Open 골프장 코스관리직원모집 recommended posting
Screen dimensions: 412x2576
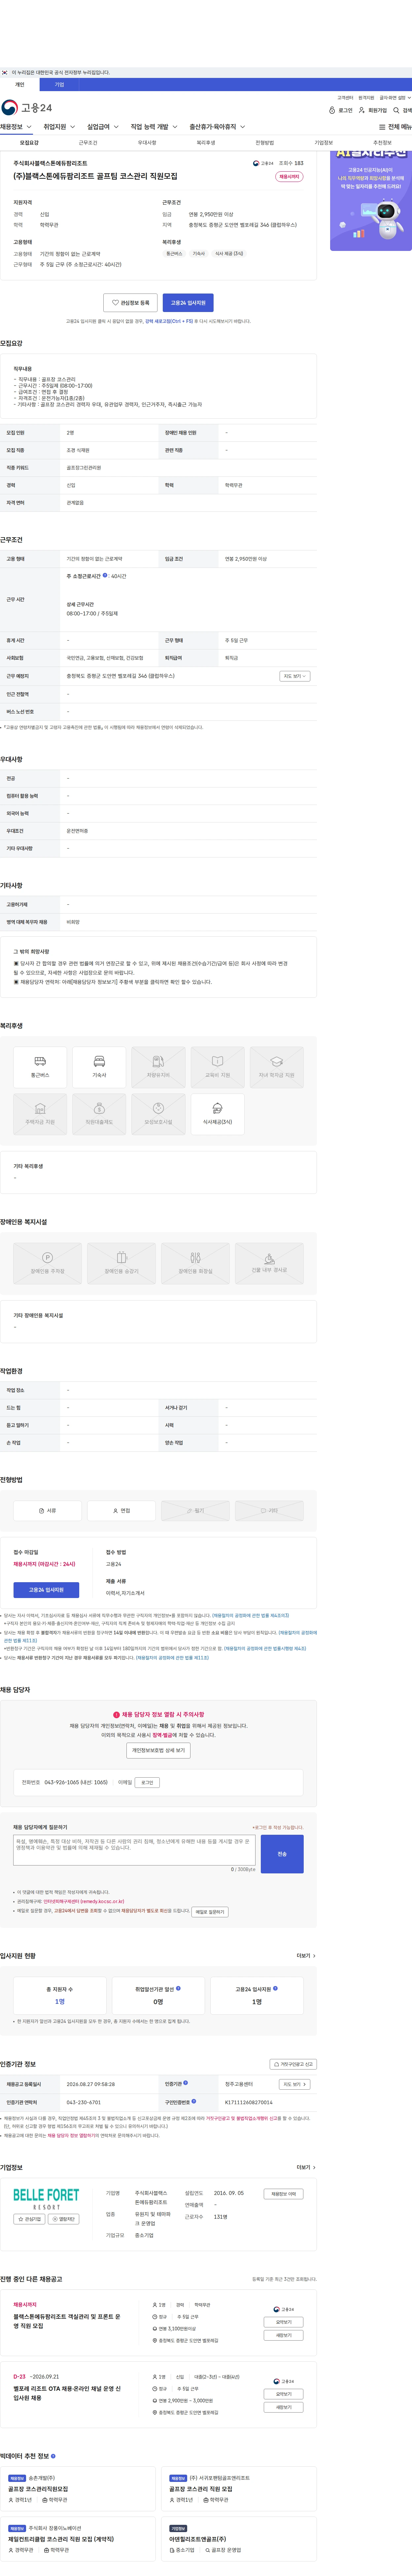coord(38,2489)
